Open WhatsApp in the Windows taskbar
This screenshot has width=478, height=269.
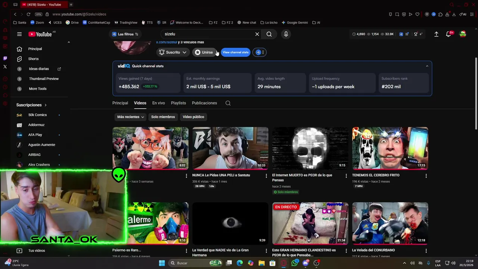295,263
